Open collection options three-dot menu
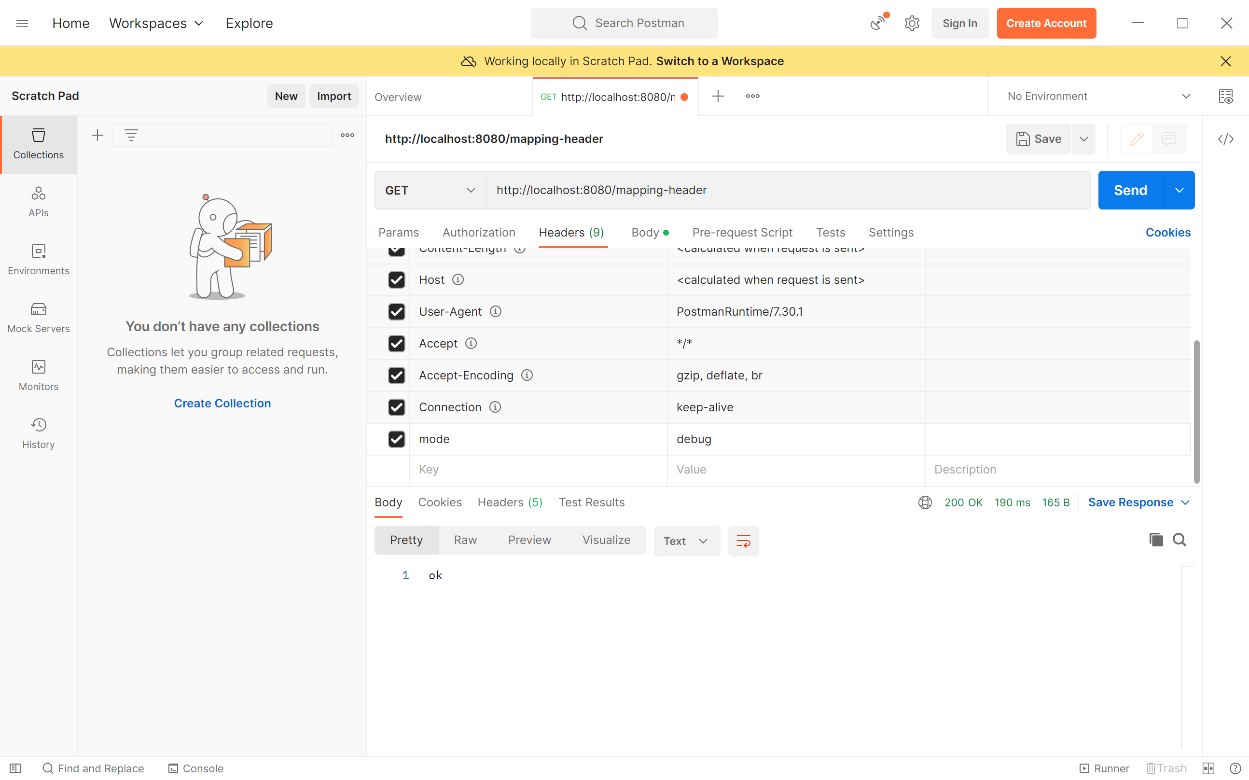1249x780 pixels. click(x=347, y=135)
